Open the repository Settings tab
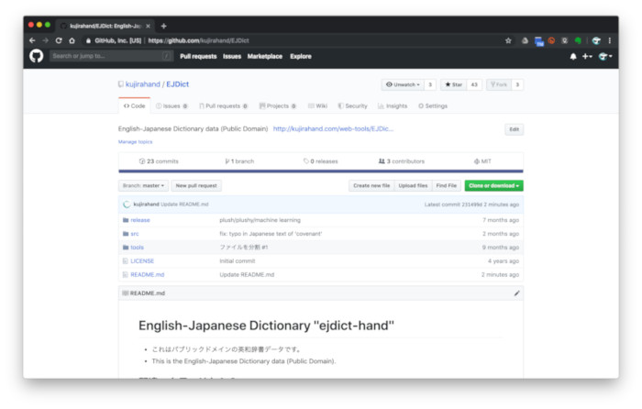 pos(433,105)
